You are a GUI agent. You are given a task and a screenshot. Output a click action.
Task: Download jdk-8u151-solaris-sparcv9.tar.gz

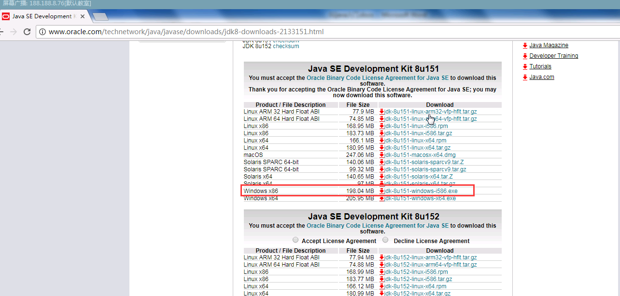[425, 169]
